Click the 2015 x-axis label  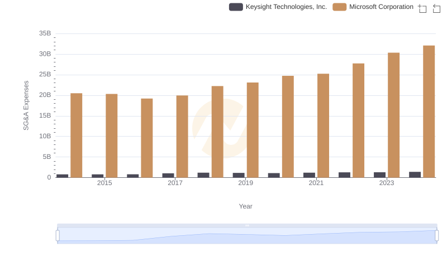coord(104,183)
